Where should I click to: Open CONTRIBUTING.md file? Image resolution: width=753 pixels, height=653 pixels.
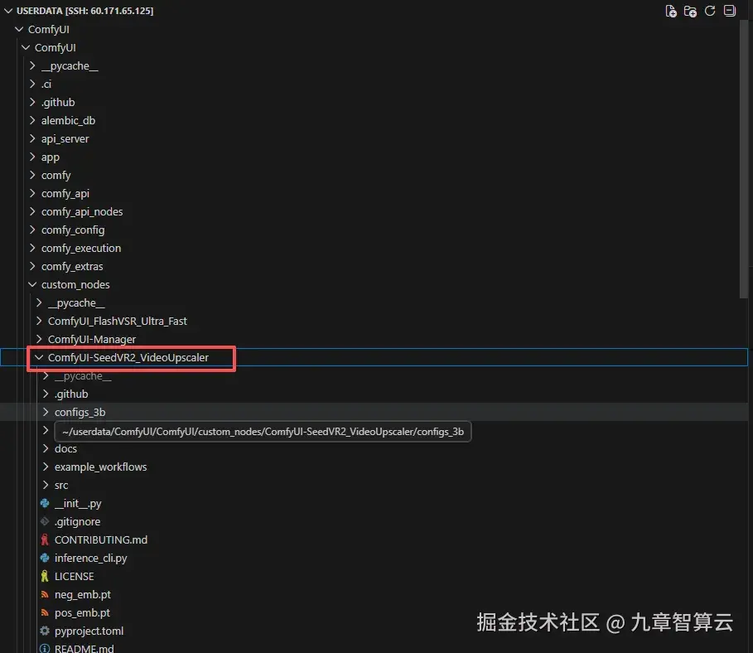coord(101,539)
